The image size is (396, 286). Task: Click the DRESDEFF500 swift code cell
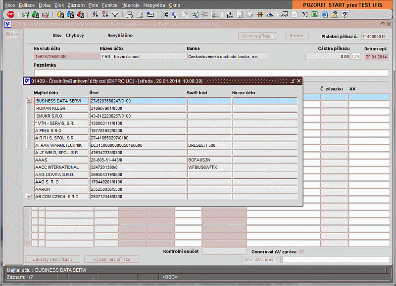pos(209,145)
